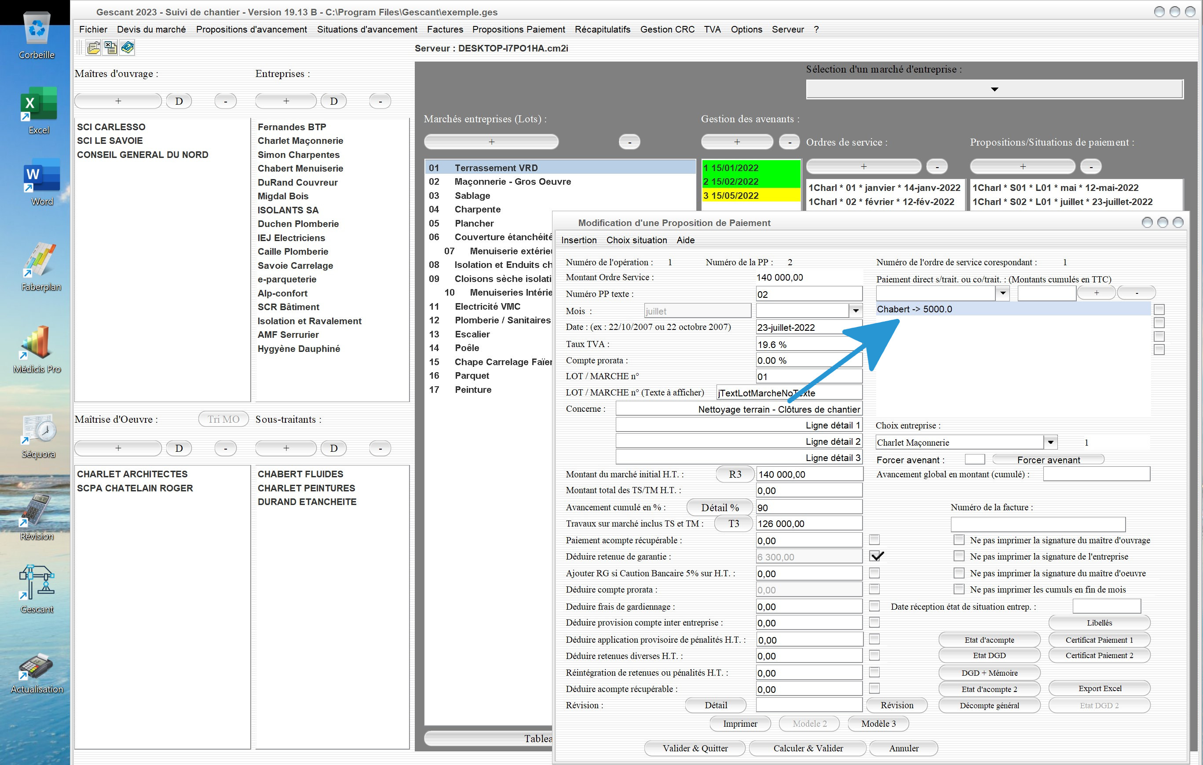Click the Forcer avenant button

(1048, 460)
